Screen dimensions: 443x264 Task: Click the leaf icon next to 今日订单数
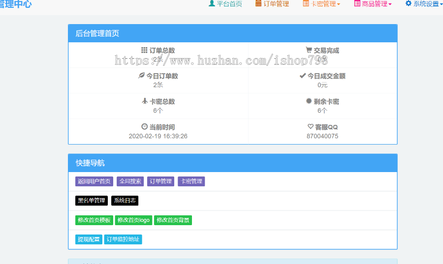click(141, 76)
